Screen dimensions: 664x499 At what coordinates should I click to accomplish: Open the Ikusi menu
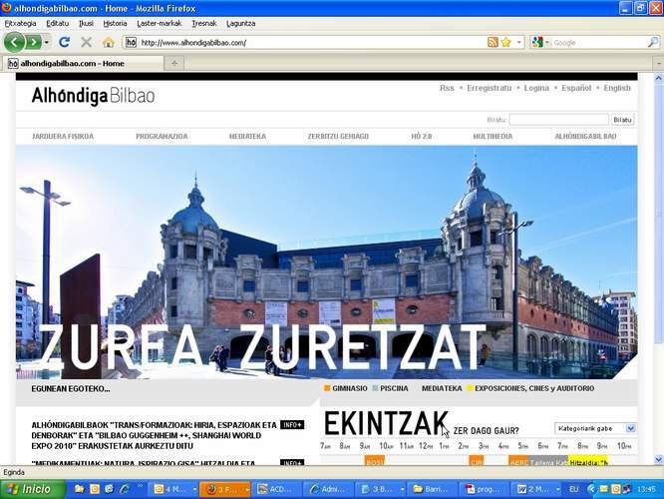click(x=86, y=23)
